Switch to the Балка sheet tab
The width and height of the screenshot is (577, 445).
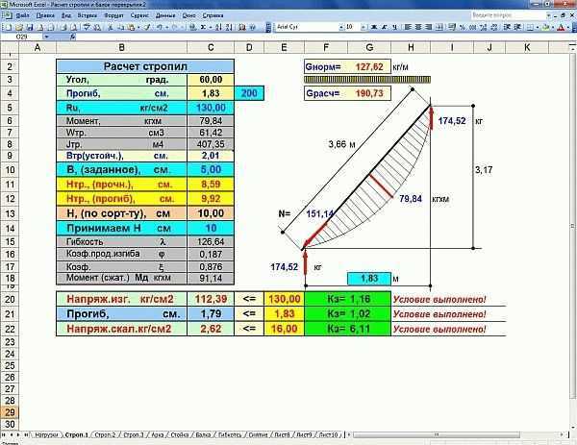coord(203,435)
